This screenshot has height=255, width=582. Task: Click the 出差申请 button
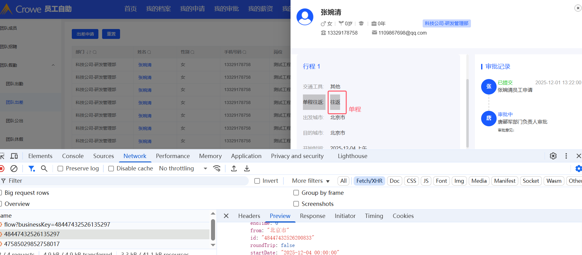tap(85, 34)
